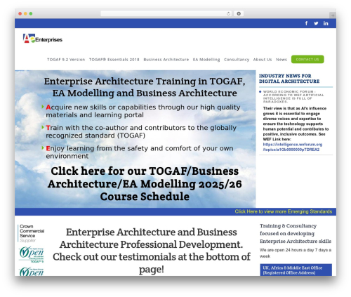Screen dimensions: 351x297
Task: Add new tab with plus button
Action: point(333,15)
